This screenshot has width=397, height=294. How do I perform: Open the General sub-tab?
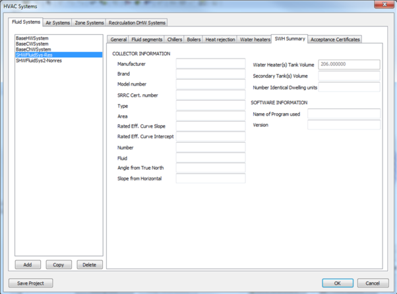(x=119, y=39)
